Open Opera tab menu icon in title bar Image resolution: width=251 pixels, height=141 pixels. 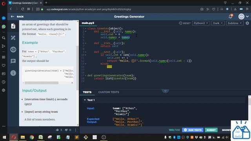coord(225,3)
